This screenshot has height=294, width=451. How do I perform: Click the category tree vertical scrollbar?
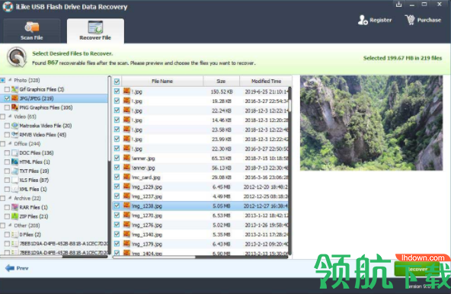point(109,165)
